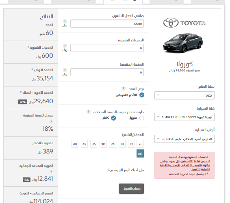Screen dimensions: 230x203
Task: Open the car colors dropdown
Action: [x=184, y=139]
